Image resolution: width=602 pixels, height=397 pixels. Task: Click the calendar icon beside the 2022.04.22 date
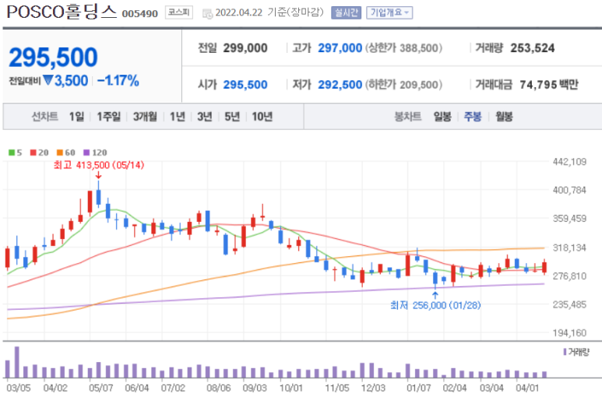click(207, 13)
